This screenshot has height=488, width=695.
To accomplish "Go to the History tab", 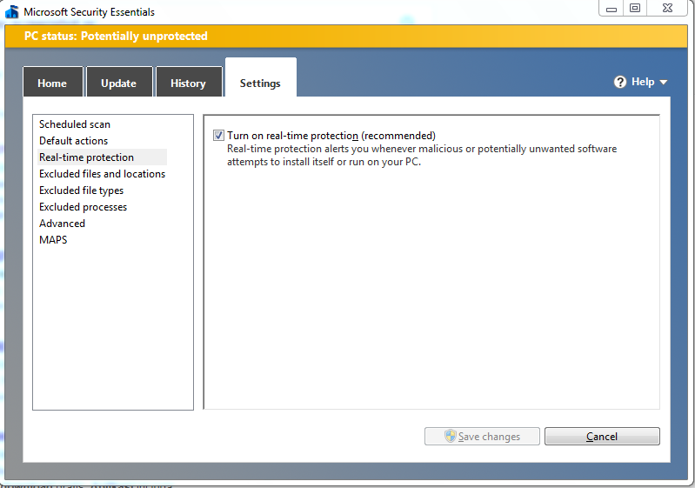I will coord(189,82).
